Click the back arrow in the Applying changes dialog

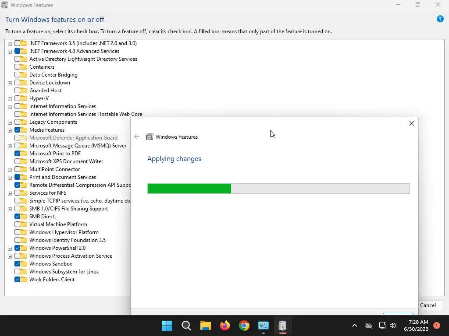pos(137,136)
